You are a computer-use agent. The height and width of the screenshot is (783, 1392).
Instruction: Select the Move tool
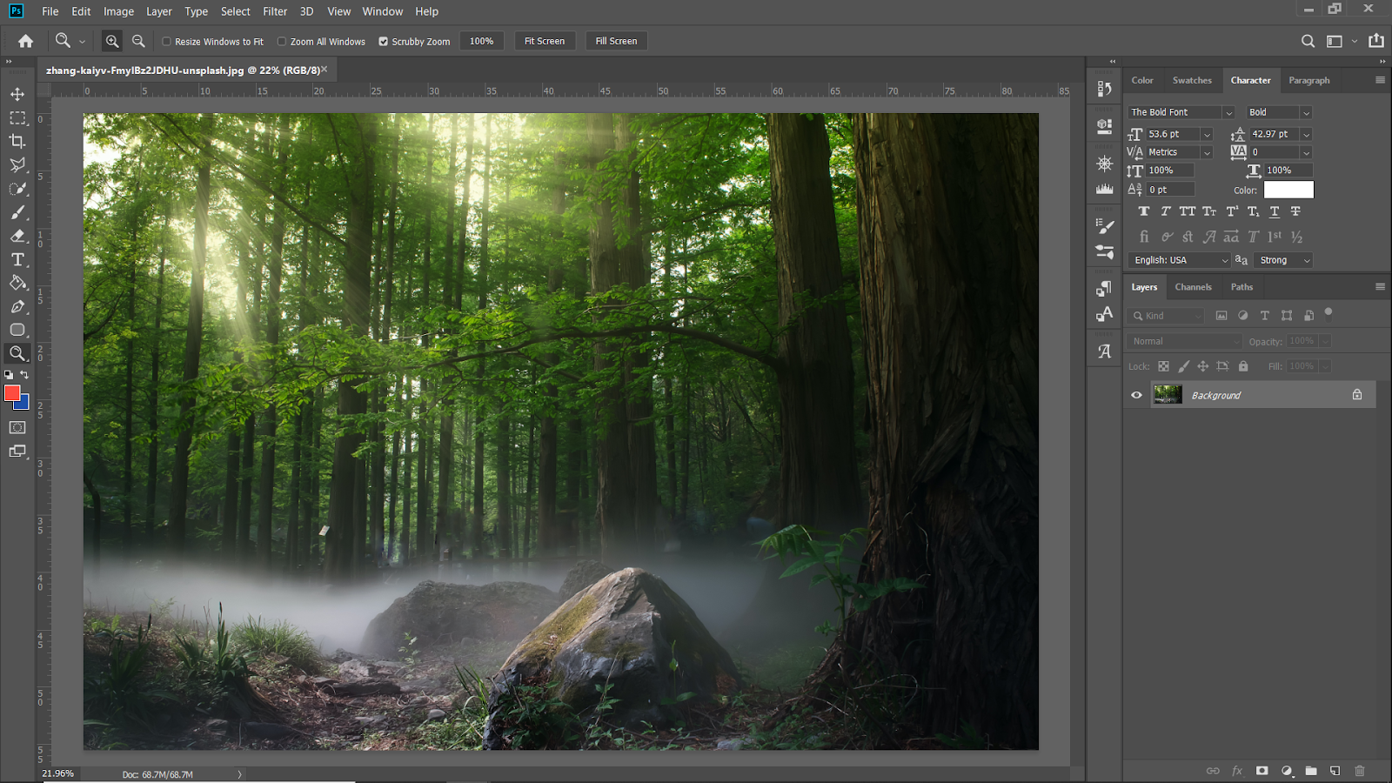(17, 94)
